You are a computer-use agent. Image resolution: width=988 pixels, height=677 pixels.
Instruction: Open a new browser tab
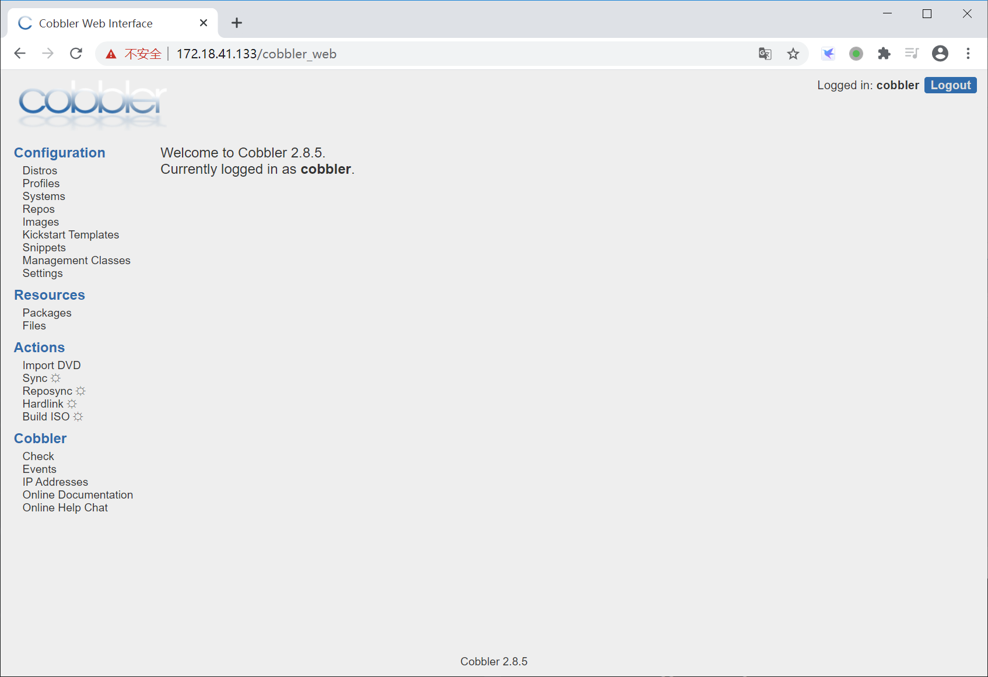237,23
